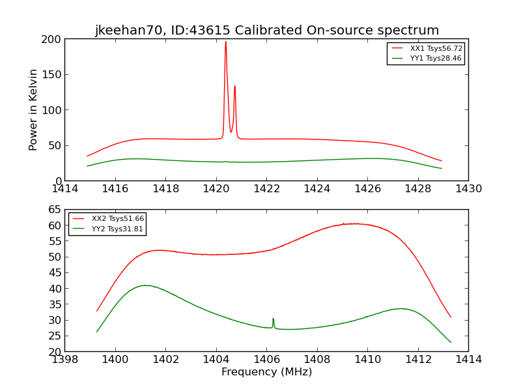Image resolution: width=521 pixels, height=391 pixels.
Task: Select the 1430 tick label on upper axis
Action: pos(468,188)
